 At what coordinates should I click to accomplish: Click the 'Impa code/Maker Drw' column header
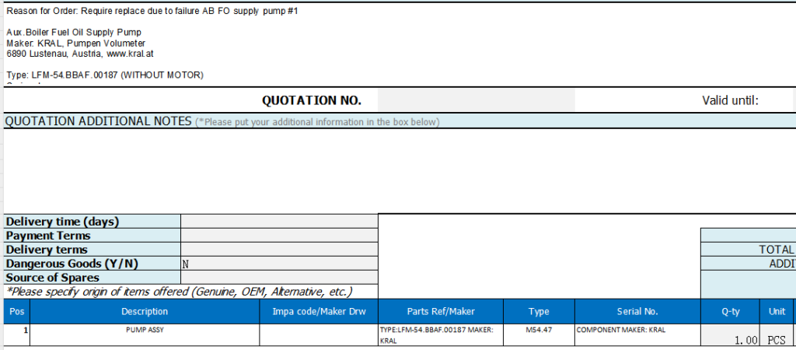click(x=319, y=311)
